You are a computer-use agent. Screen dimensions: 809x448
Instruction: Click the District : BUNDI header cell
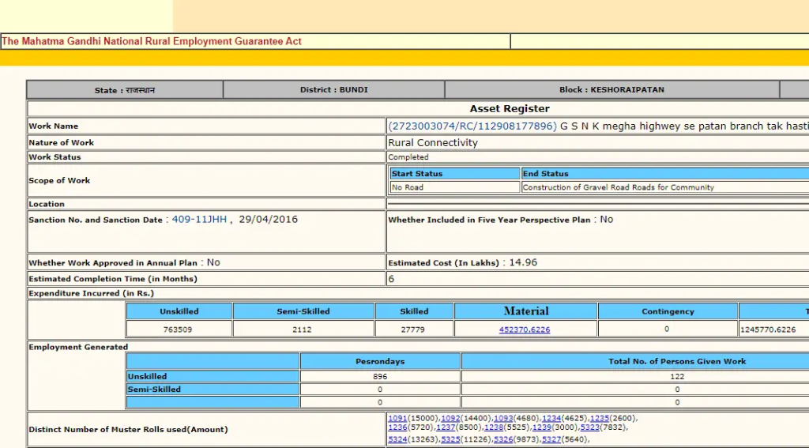334,90
